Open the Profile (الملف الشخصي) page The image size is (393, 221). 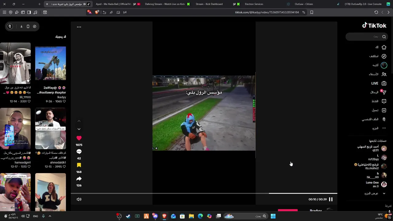(374, 119)
